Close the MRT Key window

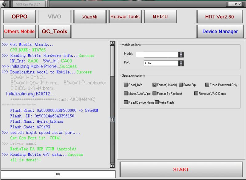[240, 4]
